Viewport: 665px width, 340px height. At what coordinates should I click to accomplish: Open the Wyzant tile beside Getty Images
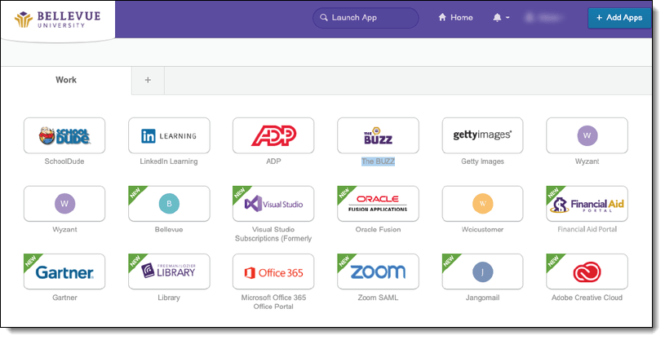587,135
